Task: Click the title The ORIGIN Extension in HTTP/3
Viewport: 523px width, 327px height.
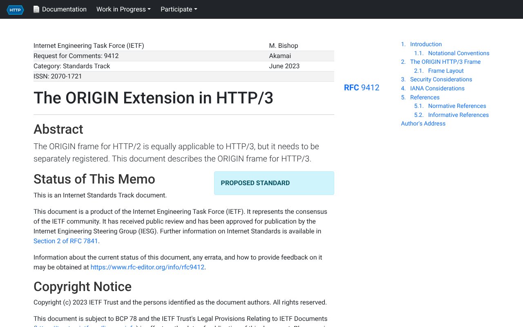Action: [x=153, y=98]
